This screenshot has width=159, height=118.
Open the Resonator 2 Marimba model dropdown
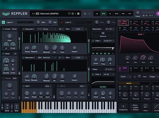point(47,58)
